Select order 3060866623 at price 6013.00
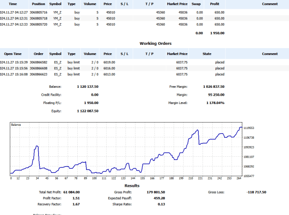This screenshot has height=215, width=289. point(144,74)
